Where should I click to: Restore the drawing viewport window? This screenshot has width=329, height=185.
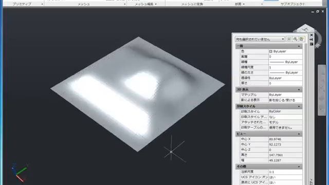coord(318,11)
